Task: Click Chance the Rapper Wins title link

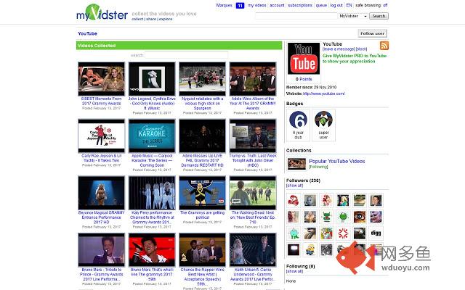Action: click(202, 277)
